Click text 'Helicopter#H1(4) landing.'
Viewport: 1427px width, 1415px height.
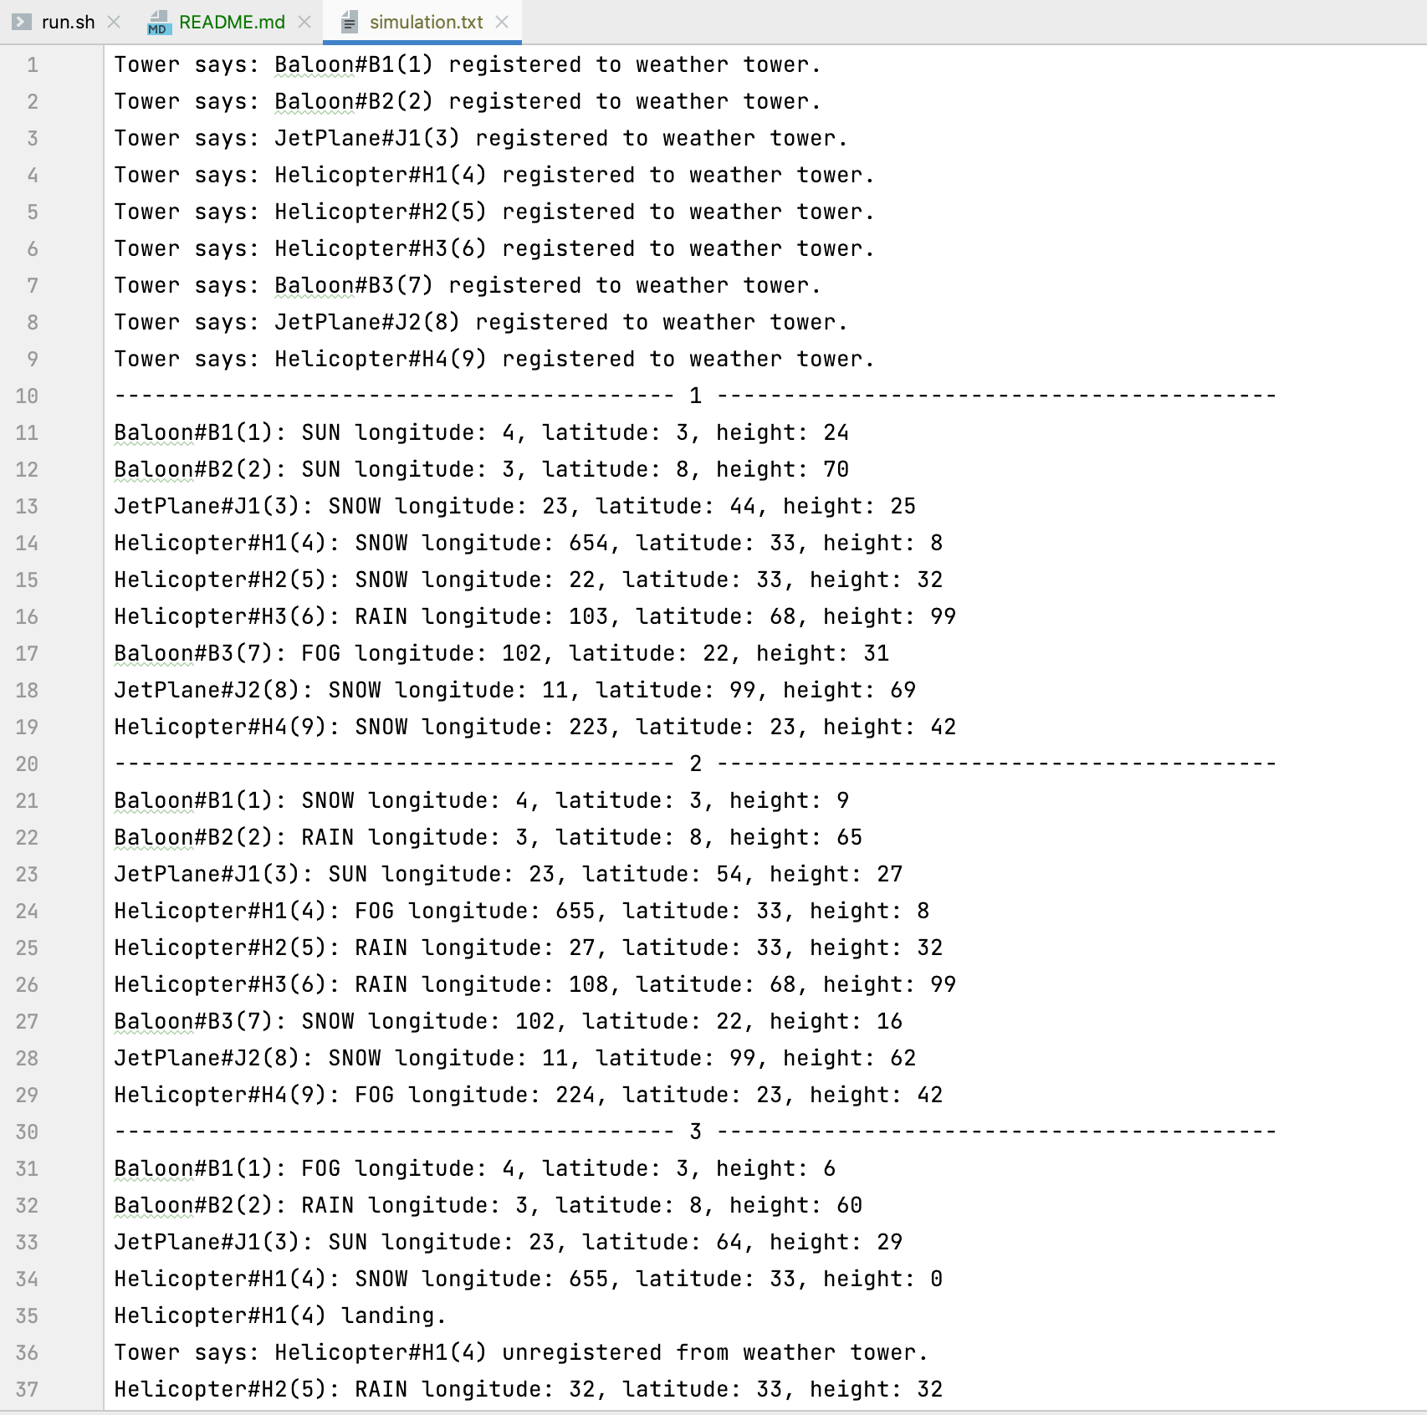(x=280, y=1316)
